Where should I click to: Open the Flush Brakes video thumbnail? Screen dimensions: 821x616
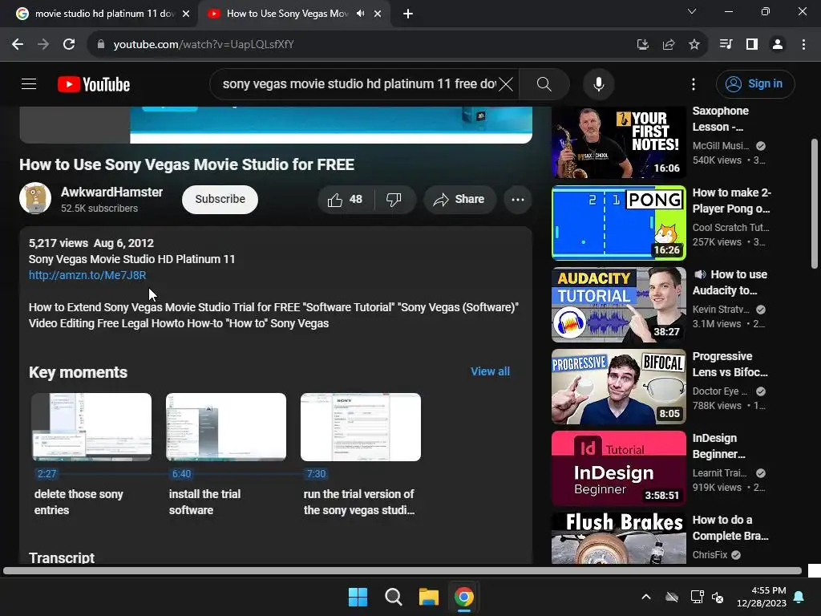[618, 538]
